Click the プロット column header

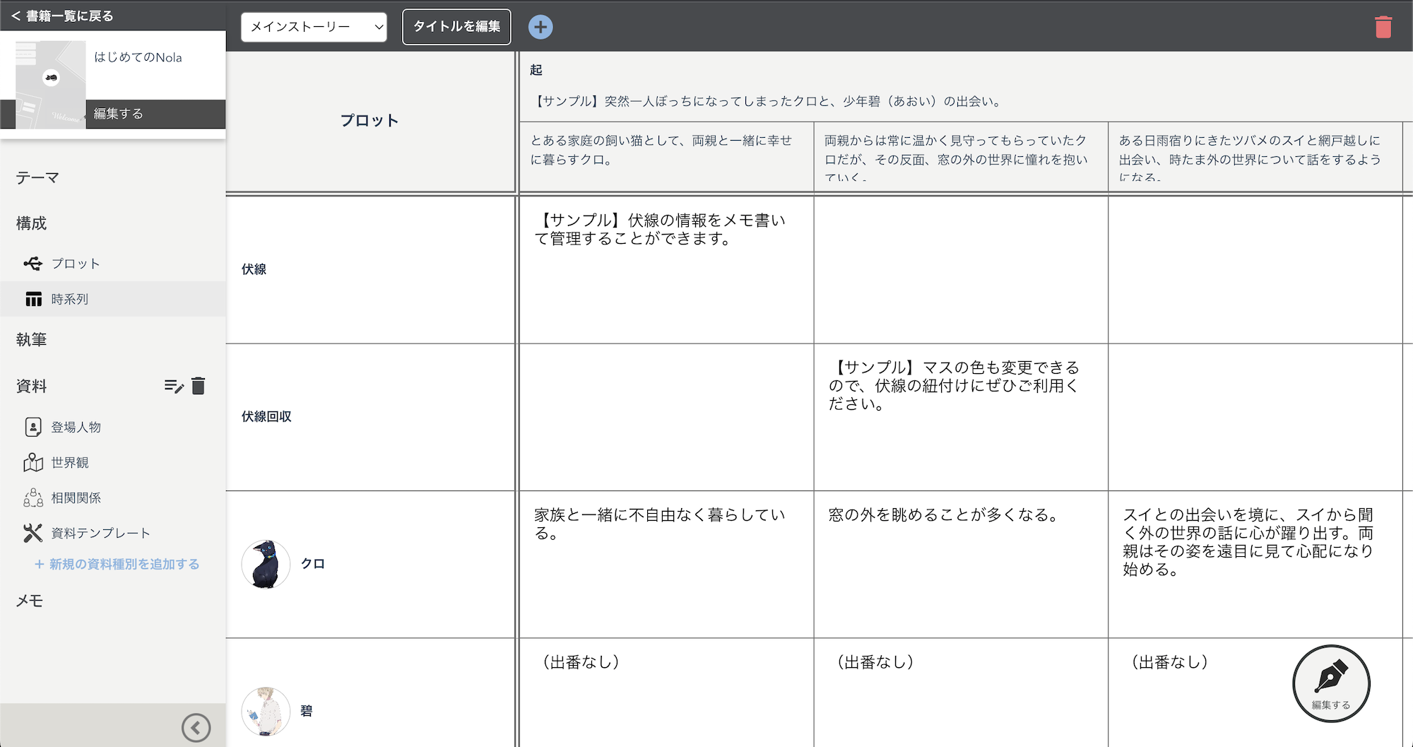(x=369, y=121)
